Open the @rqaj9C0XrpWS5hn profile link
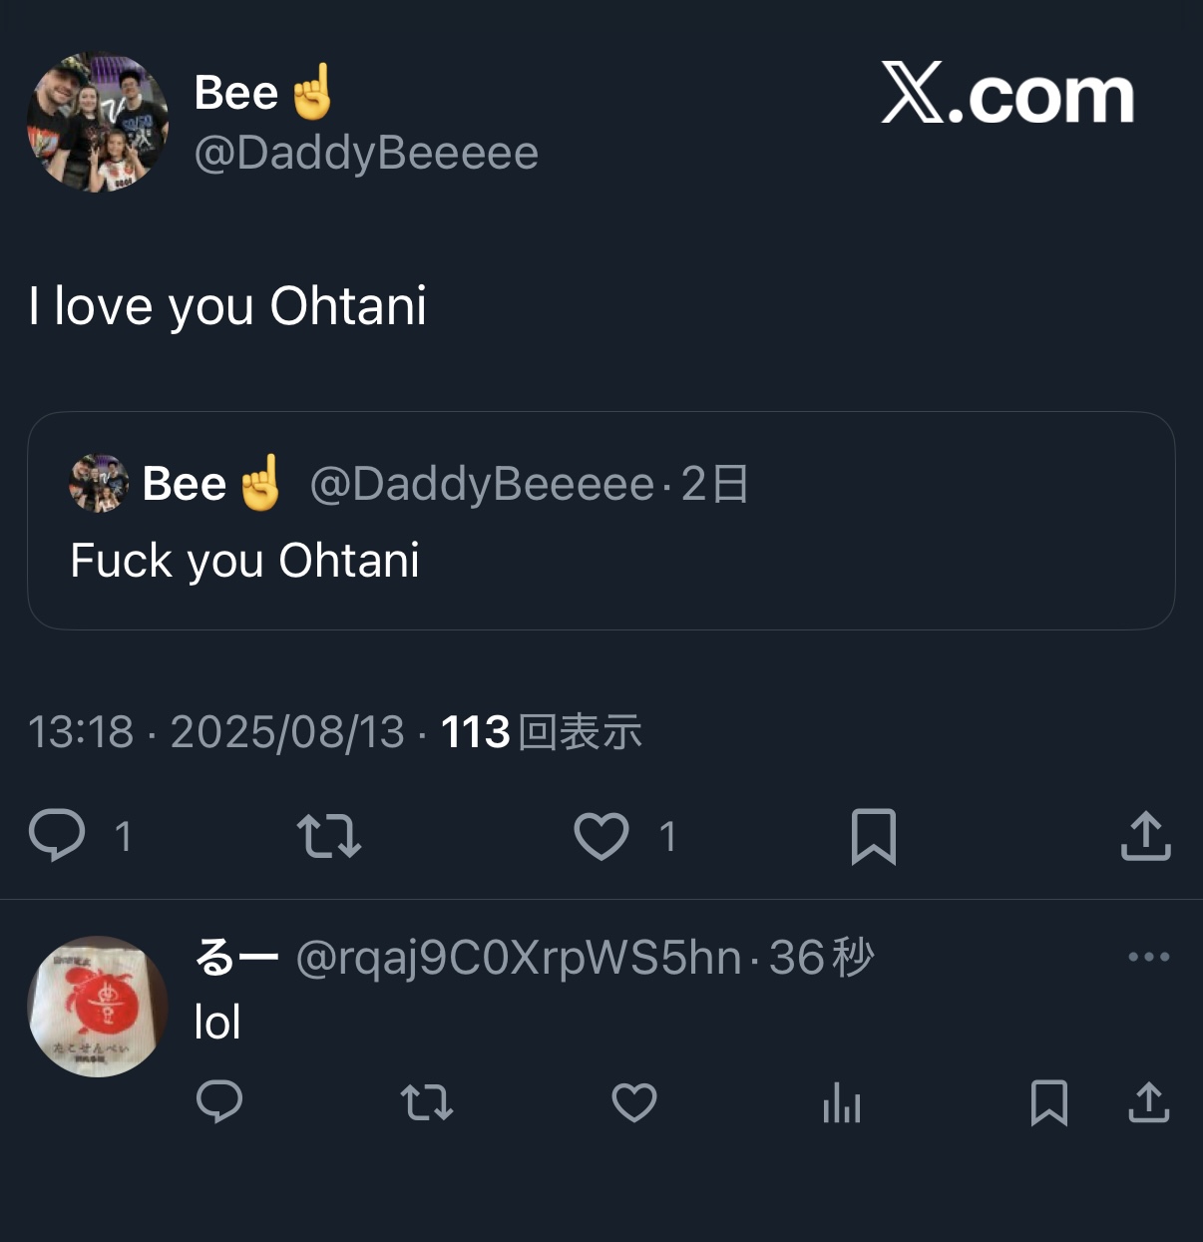Screen dimensions: 1203x1242 pos(519,958)
